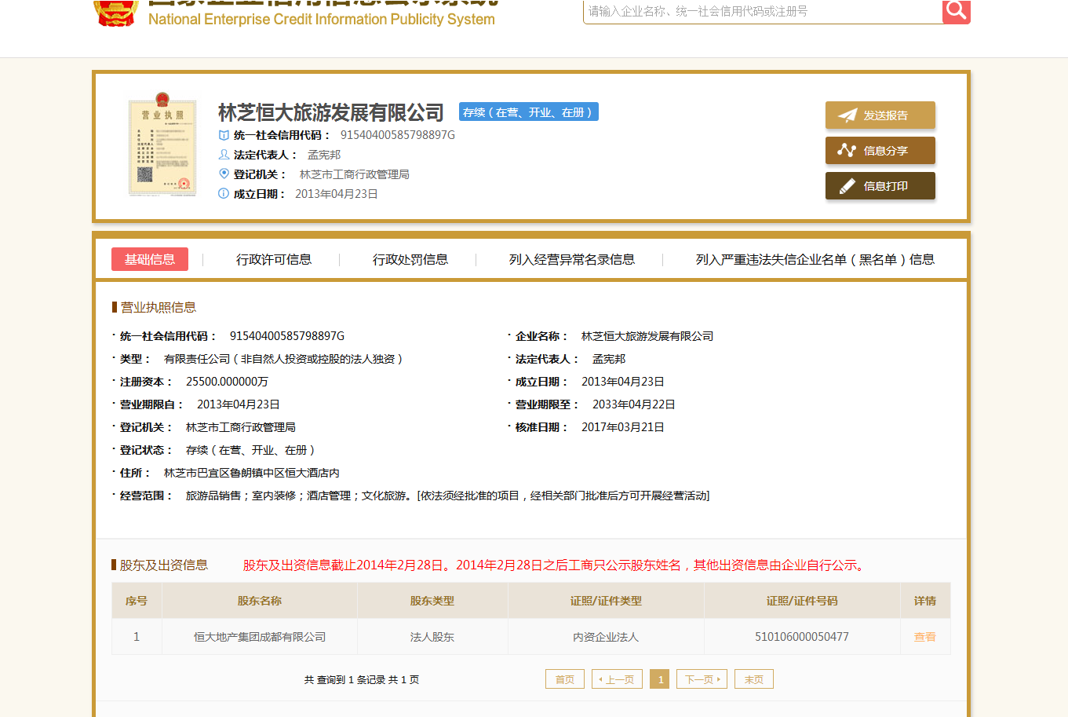This screenshot has height=717, width=1068.
Task: Click the national emblem logo
Action: (116, 12)
